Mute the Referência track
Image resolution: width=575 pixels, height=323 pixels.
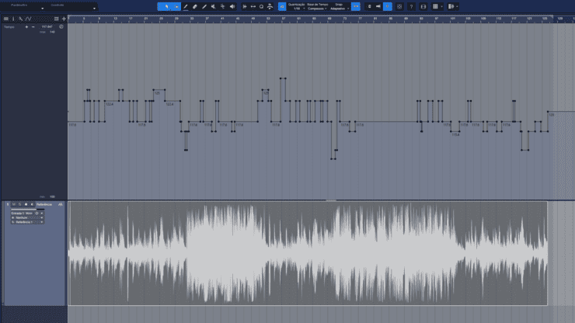coord(14,204)
